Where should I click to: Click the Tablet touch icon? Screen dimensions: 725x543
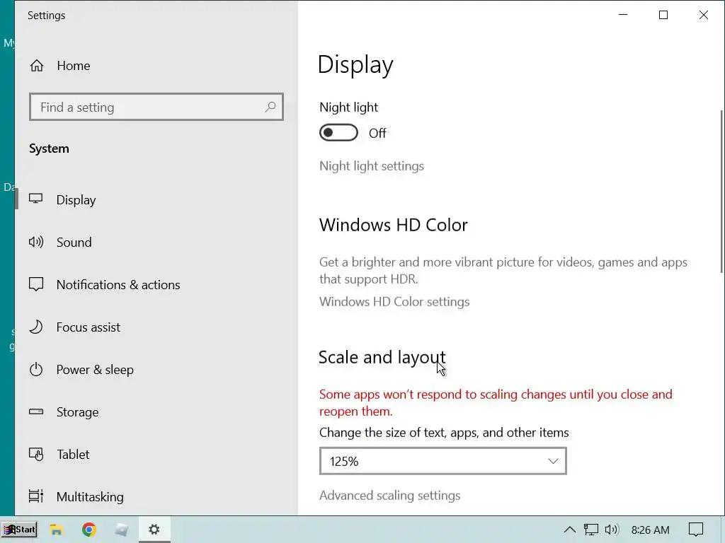[x=35, y=455]
